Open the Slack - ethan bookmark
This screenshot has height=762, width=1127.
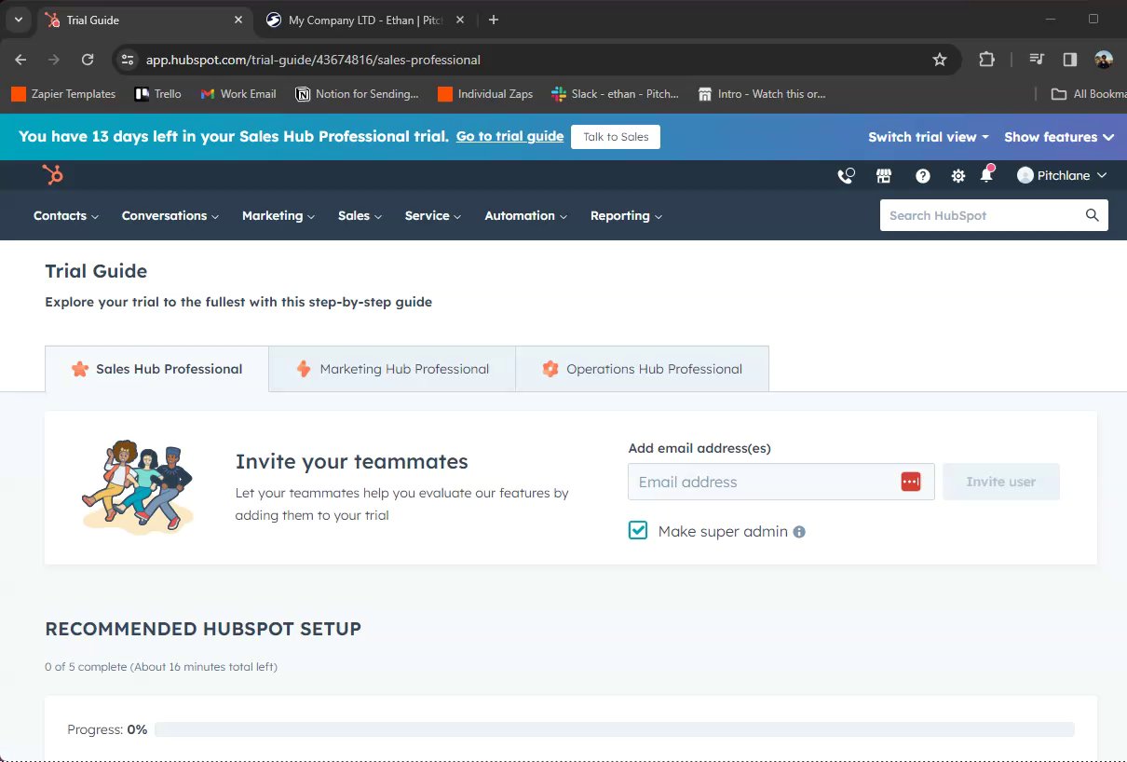(615, 94)
